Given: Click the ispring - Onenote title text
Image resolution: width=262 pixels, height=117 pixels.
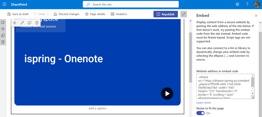Looking at the screenshot, I should (64, 59).
